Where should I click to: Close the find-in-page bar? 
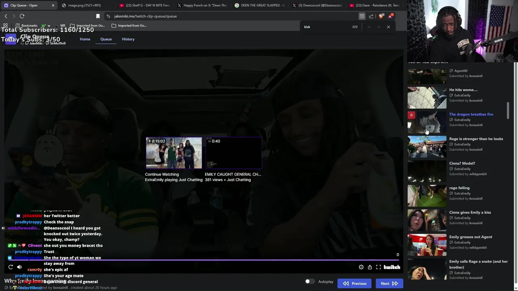388,27
